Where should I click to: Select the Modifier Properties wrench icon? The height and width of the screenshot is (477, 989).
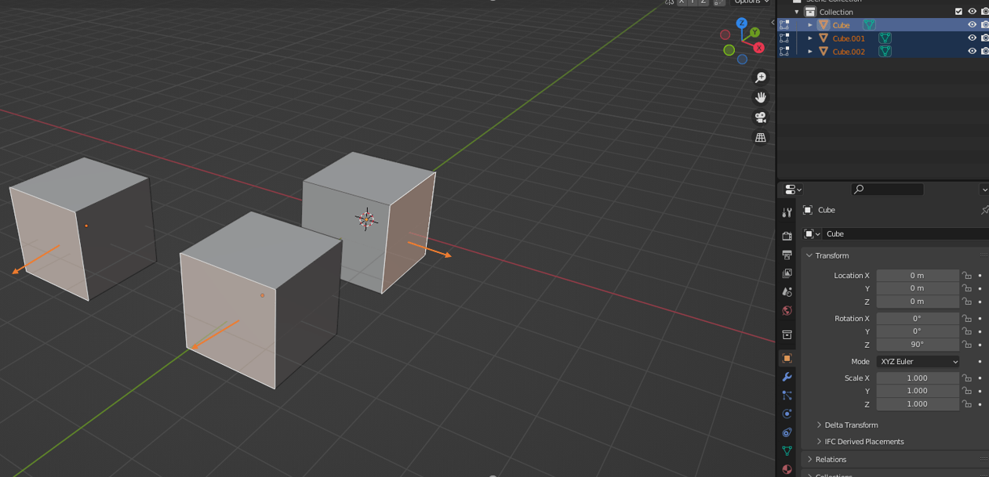click(787, 377)
